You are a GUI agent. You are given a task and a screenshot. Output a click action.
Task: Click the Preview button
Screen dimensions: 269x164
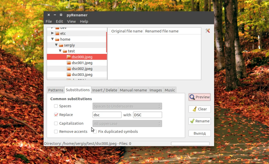click(x=200, y=97)
